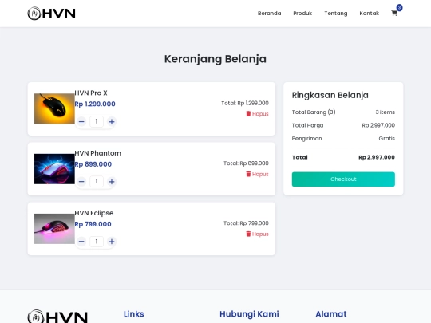The height and width of the screenshot is (323, 431).
Task: Decrease quantity of HVN Pro X
Action: [81, 121]
